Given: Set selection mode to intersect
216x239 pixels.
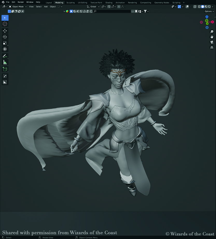Looking at the screenshot, I should click(23, 11).
